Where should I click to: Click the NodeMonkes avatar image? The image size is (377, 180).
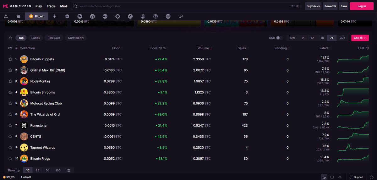tap(24, 81)
